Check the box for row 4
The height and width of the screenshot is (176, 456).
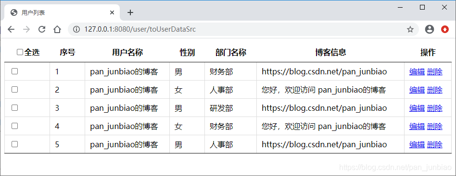pyautogui.click(x=14, y=126)
